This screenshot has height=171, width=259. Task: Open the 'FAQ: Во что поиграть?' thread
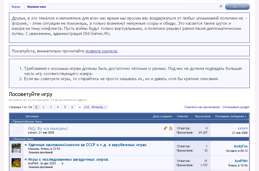point(48,129)
